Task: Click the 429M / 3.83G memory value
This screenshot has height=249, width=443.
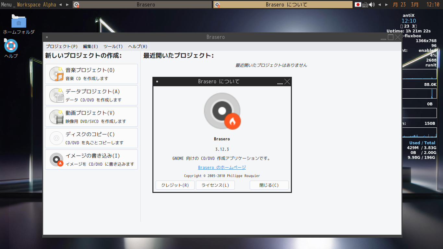Action: 421,148
